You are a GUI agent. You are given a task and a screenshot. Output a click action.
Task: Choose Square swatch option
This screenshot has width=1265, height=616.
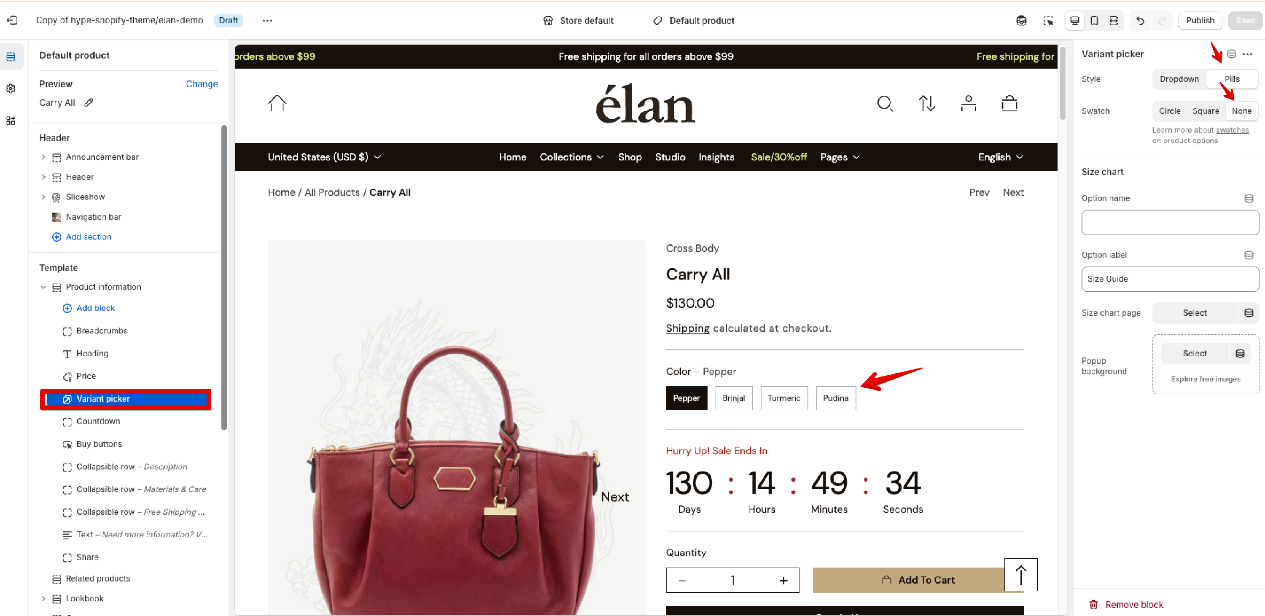click(x=1205, y=111)
